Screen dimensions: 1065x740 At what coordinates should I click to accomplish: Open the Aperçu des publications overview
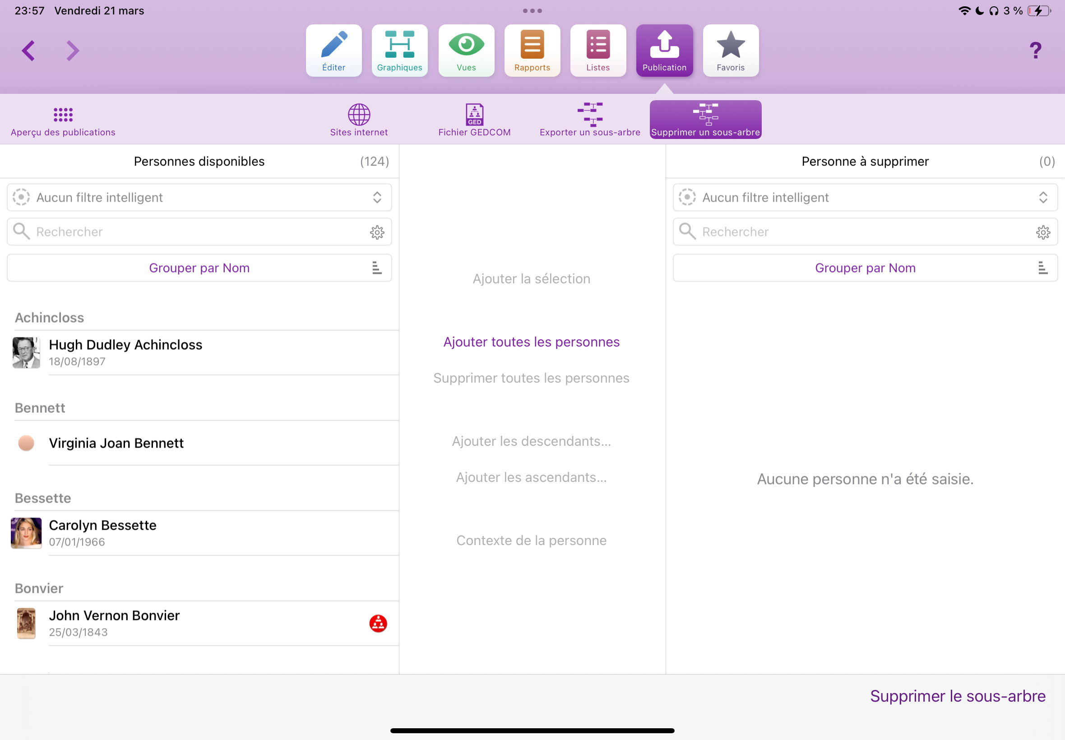(x=63, y=120)
